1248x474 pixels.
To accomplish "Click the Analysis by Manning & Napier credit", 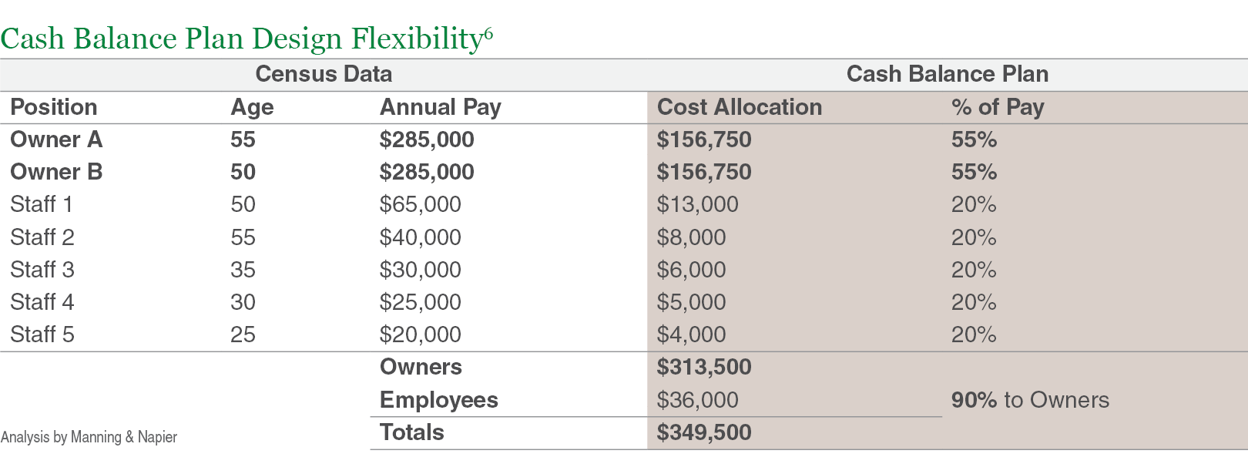I will [x=89, y=437].
